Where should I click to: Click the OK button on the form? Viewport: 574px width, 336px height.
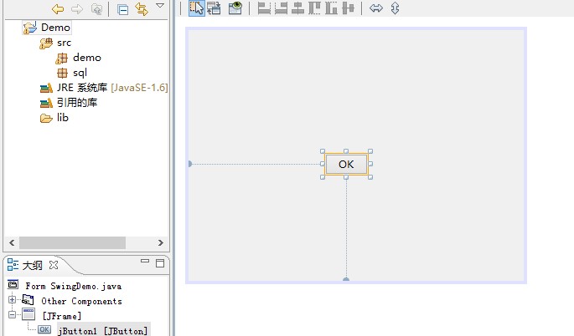click(x=346, y=164)
